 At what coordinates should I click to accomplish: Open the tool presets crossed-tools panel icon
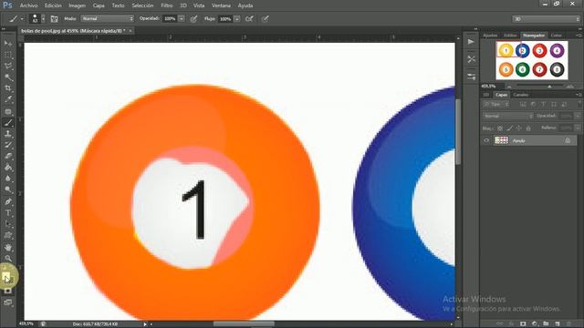(x=471, y=58)
